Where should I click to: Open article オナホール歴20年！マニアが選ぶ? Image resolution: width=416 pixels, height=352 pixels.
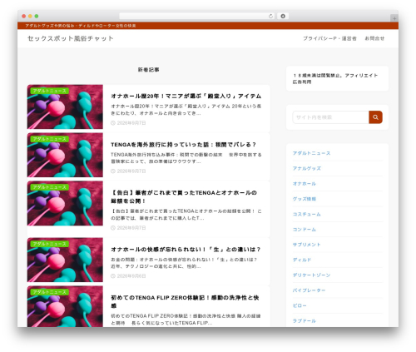(186, 96)
